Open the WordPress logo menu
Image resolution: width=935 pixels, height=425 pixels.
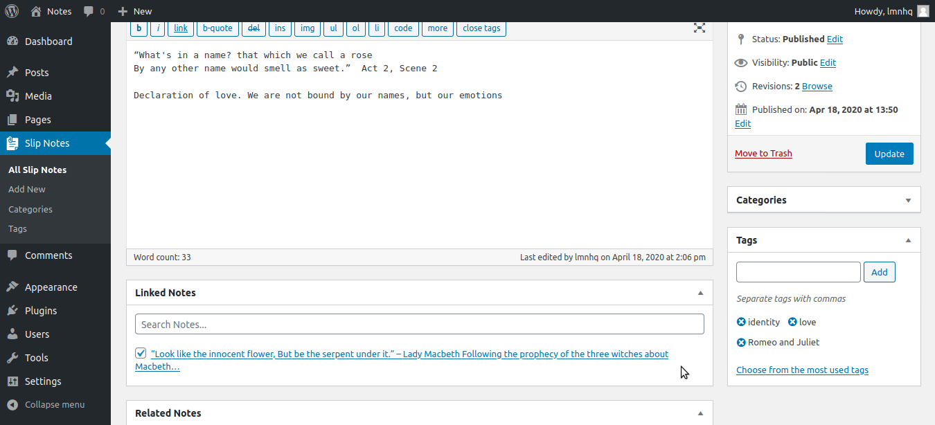[x=12, y=11]
